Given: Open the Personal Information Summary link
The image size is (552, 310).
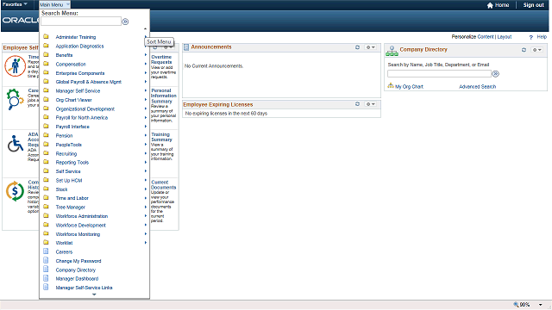Looking at the screenshot, I should pos(164,96).
